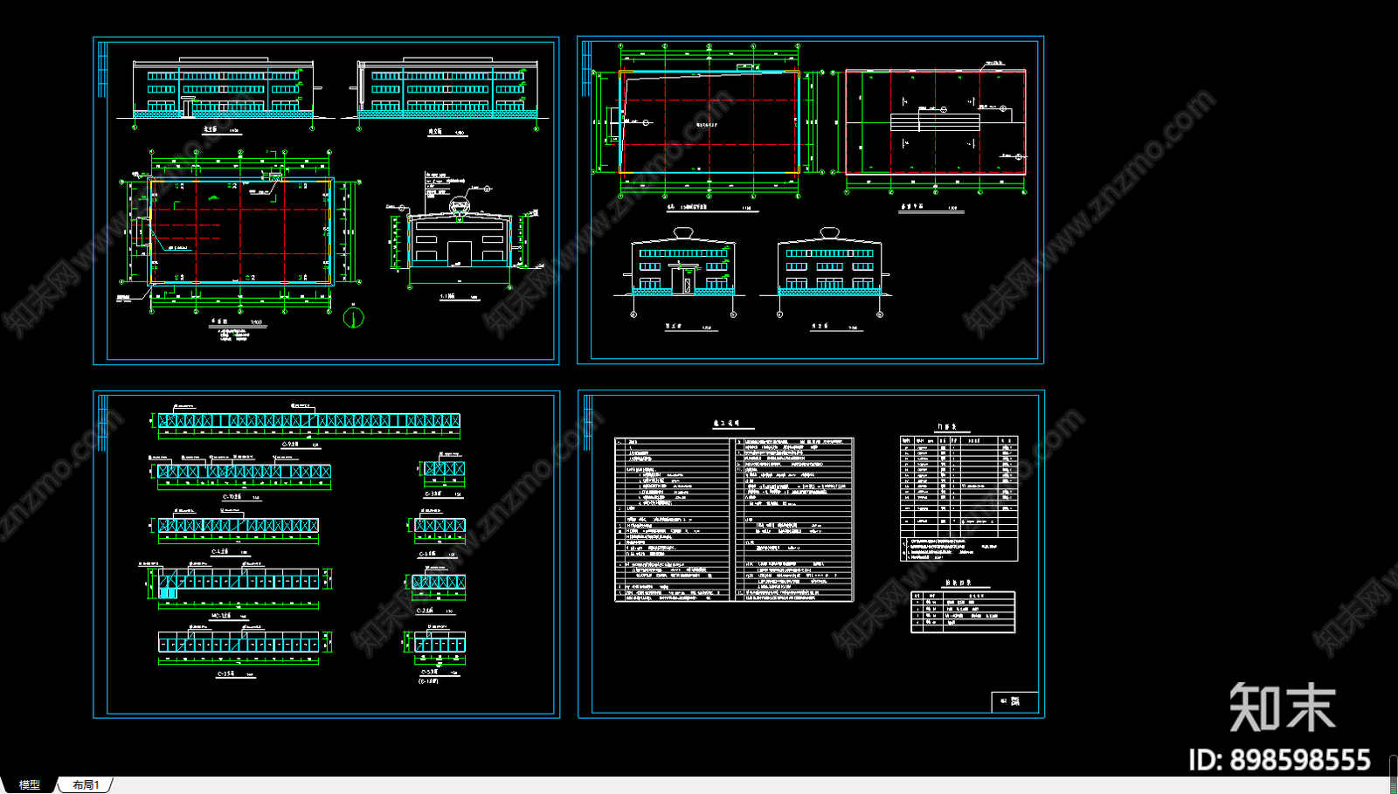Open the 布局1 layout tab

(x=86, y=784)
